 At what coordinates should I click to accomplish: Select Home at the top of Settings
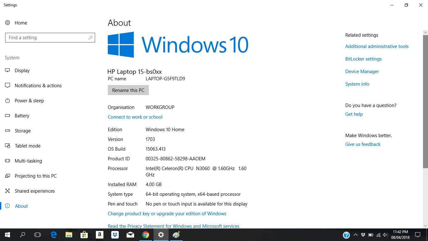(x=21, y=23)
